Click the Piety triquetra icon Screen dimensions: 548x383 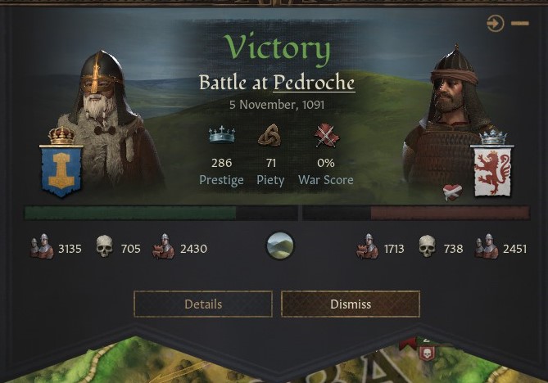tap(269, 135)
